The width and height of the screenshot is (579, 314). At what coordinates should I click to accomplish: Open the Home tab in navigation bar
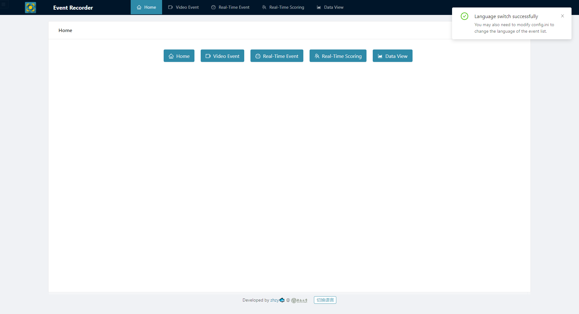point(146,7)
